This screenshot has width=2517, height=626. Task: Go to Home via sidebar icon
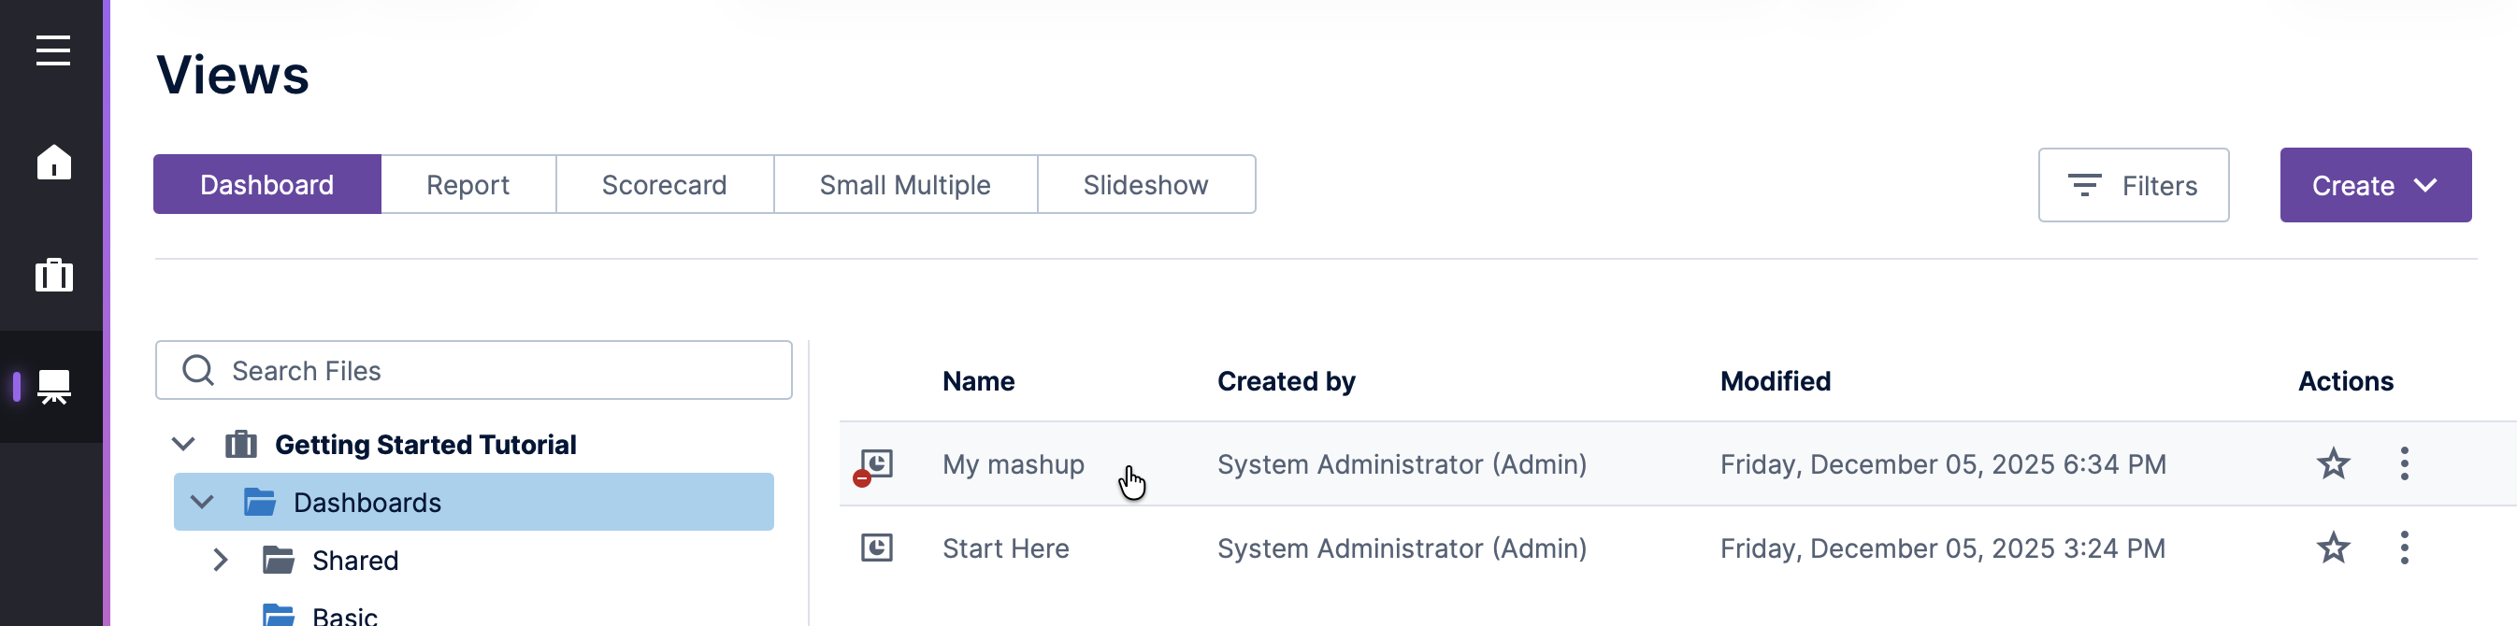click(53, 163)
